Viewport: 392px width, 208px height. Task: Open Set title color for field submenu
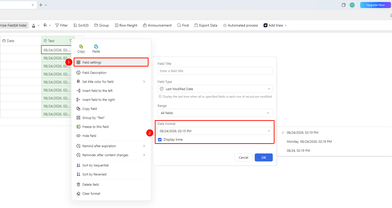[x=111, y=82]
